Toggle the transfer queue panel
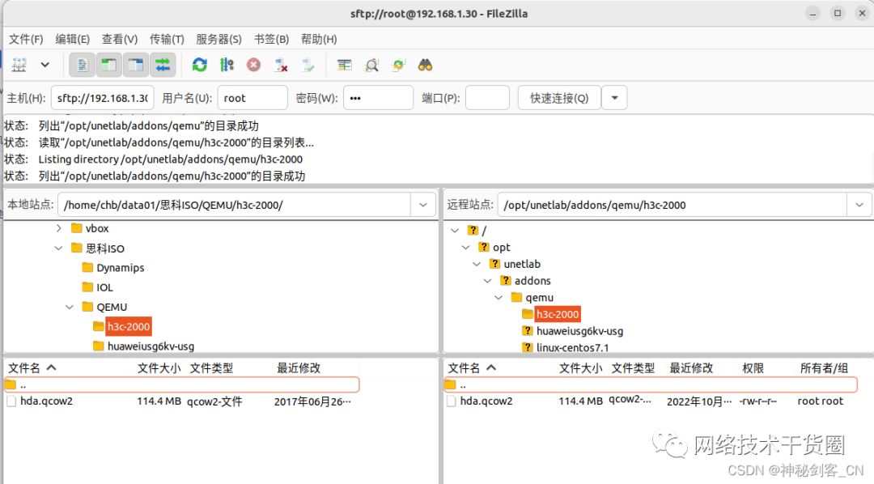874x484 pixels. pyautogui.click(x=161, y=65)
